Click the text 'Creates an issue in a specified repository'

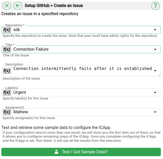pyautogui.click(x=40, y=14)
